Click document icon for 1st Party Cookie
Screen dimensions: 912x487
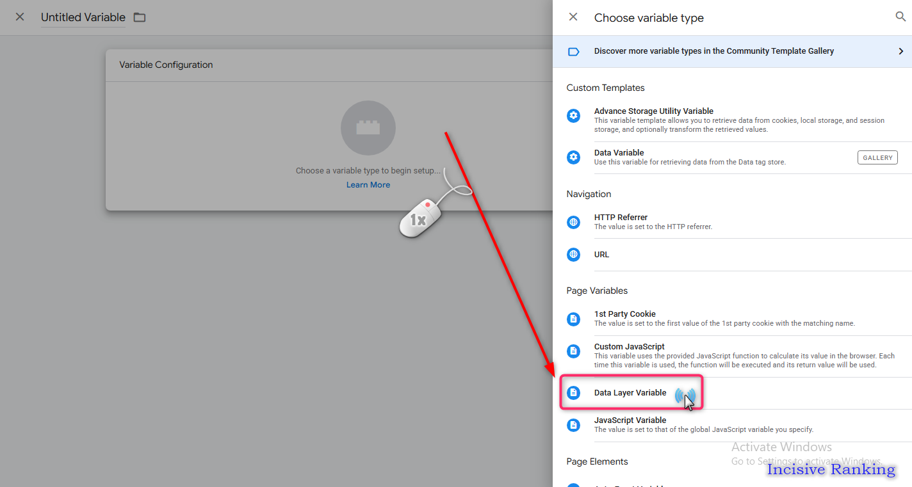[x=574, y=319]
